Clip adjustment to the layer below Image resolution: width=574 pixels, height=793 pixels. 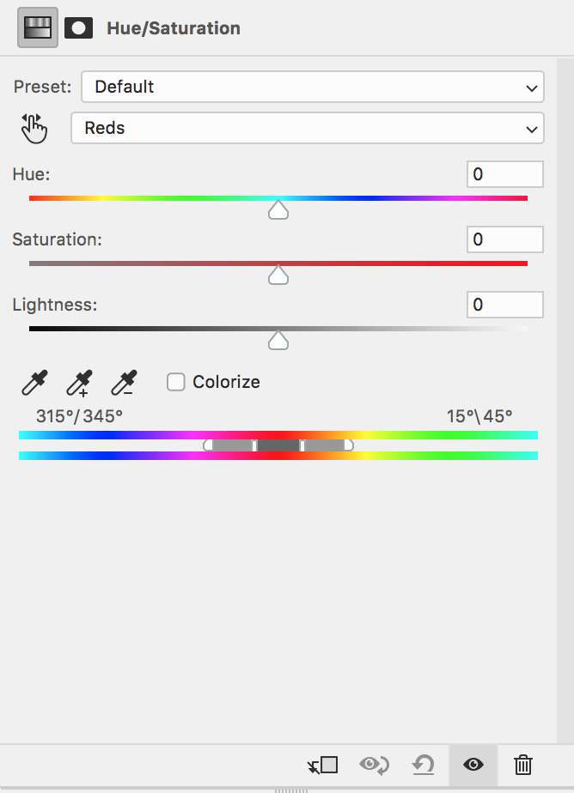(323, 765)
